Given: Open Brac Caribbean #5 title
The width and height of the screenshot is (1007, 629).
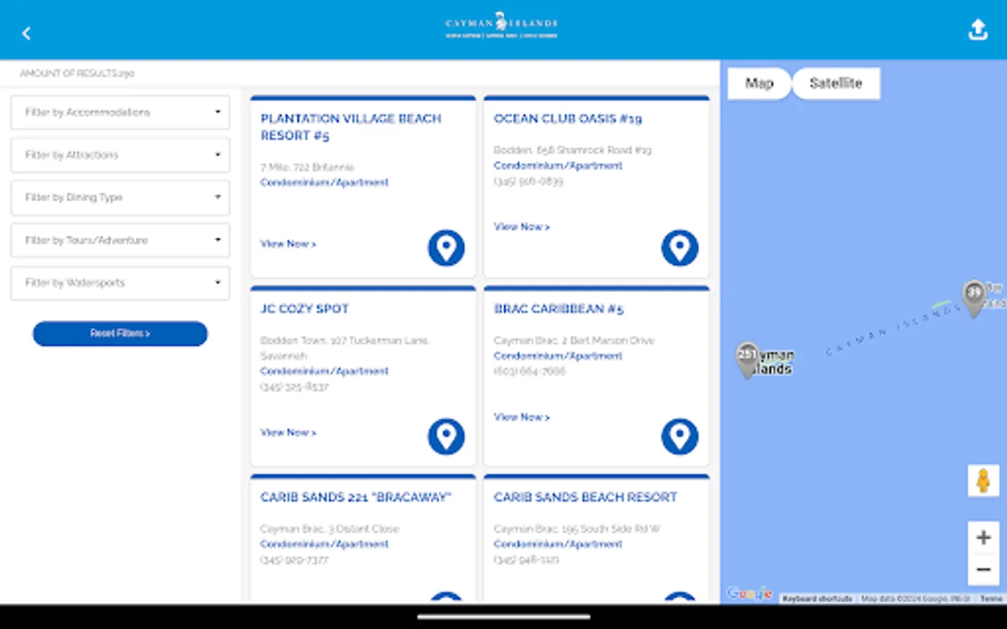Looking at the screenshot, I should pyautogui.click(x=559, y=309).
